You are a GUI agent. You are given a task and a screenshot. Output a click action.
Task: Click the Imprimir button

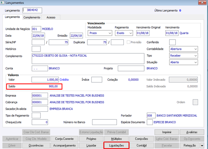167,132
